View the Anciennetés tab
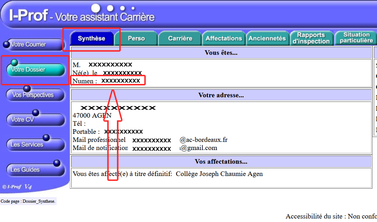377x222 pixels. point(267,38)
